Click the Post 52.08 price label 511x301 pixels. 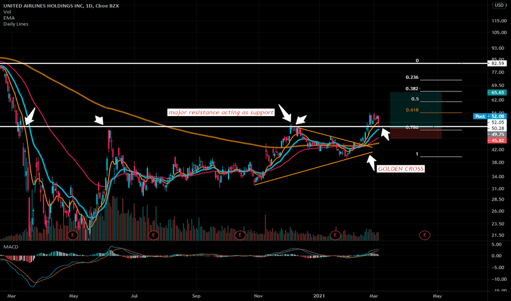point(490,116)
